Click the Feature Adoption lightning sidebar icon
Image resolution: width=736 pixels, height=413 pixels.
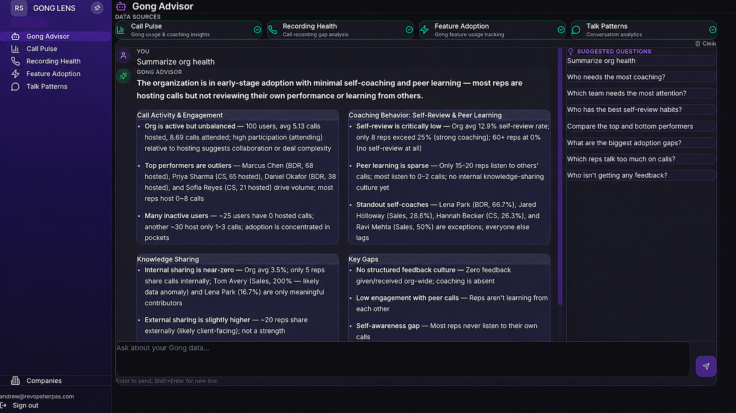(15, 74)
